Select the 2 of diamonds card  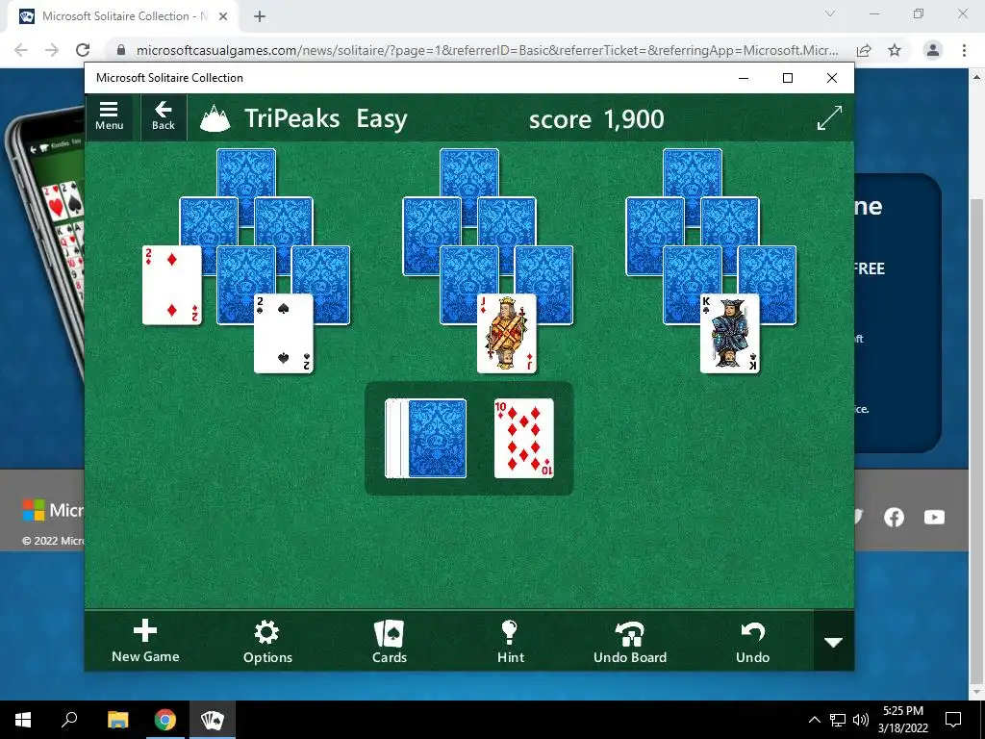pyautogui.click(x=171, y=285)
